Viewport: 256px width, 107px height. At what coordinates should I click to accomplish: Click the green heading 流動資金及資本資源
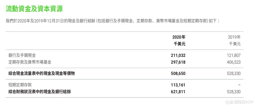tap(34, 9)
